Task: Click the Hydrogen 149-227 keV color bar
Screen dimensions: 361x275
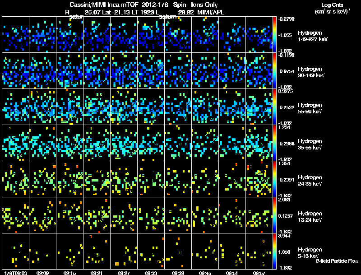Action: click(x=274, y=35)
